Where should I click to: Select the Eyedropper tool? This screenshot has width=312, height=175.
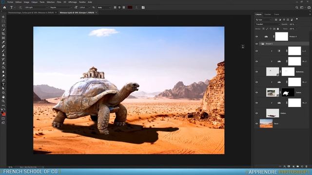3,42
